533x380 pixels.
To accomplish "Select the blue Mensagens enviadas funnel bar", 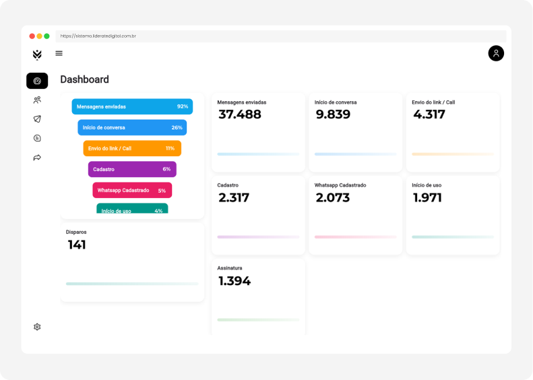I will coord(132,106).
